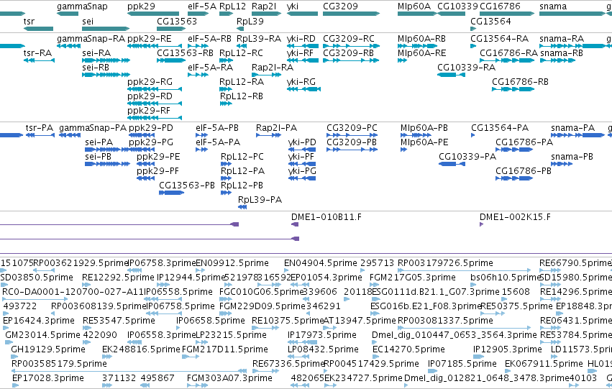The image size is (612, 389).
Task: Select the CG10339 gene label
Action: 457,6
